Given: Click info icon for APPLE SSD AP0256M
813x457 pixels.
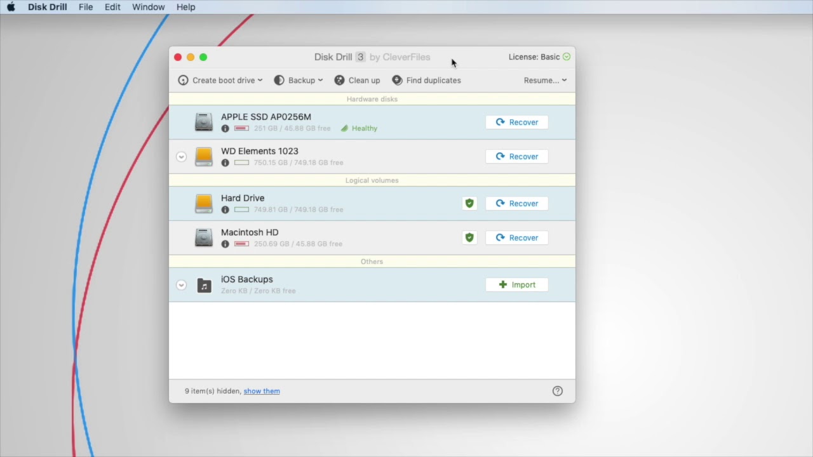Looking at the screenshot, I should tap(225, 128).
